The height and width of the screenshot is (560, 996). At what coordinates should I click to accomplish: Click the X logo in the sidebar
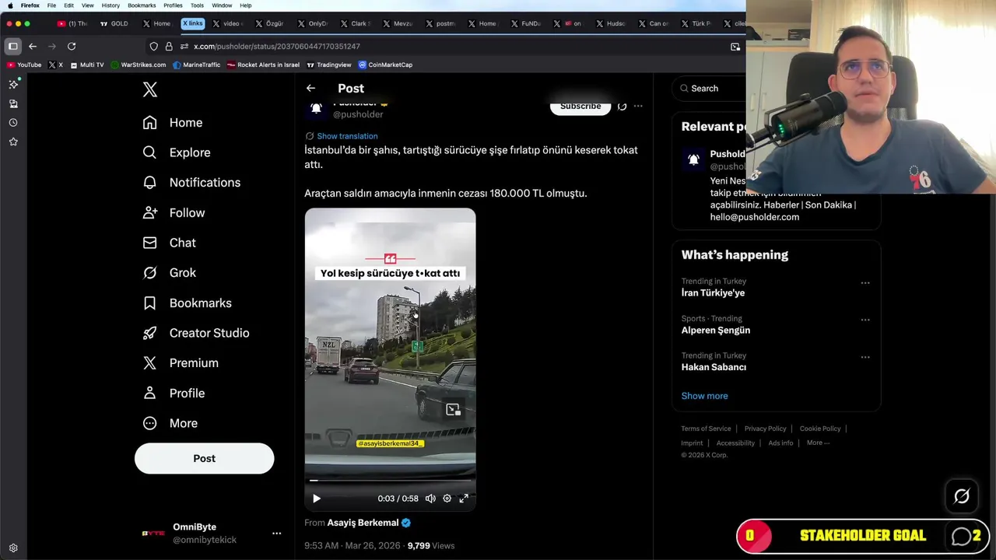150,89
